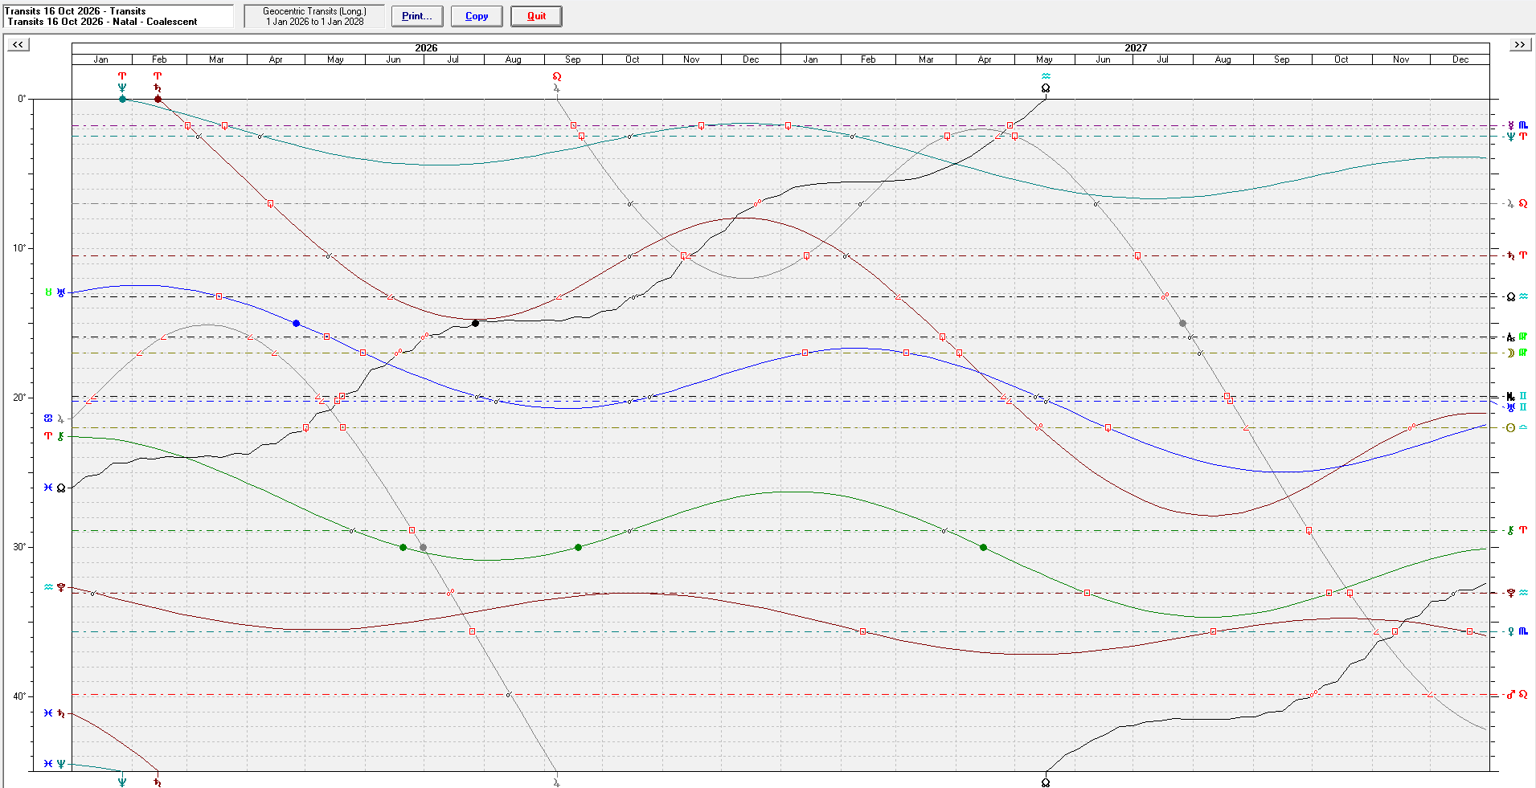The image size is (1536, 788).
Task: Click black Node station dot near July 2026
Action: coord(476,323)
